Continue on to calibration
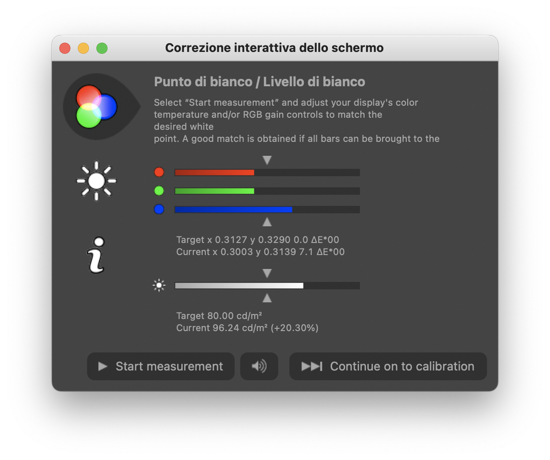The width and height of the screenshot is (550, 460). click(x=388, y=366)
